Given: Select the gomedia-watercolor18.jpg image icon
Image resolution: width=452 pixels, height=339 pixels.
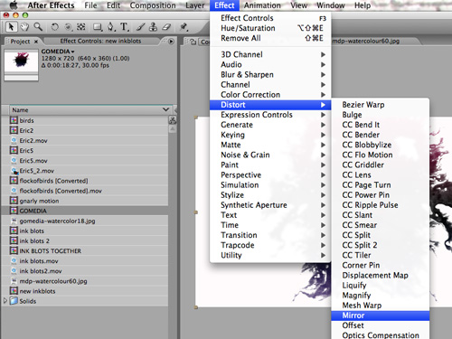Looking at the screenshot, I should [14, 221].
